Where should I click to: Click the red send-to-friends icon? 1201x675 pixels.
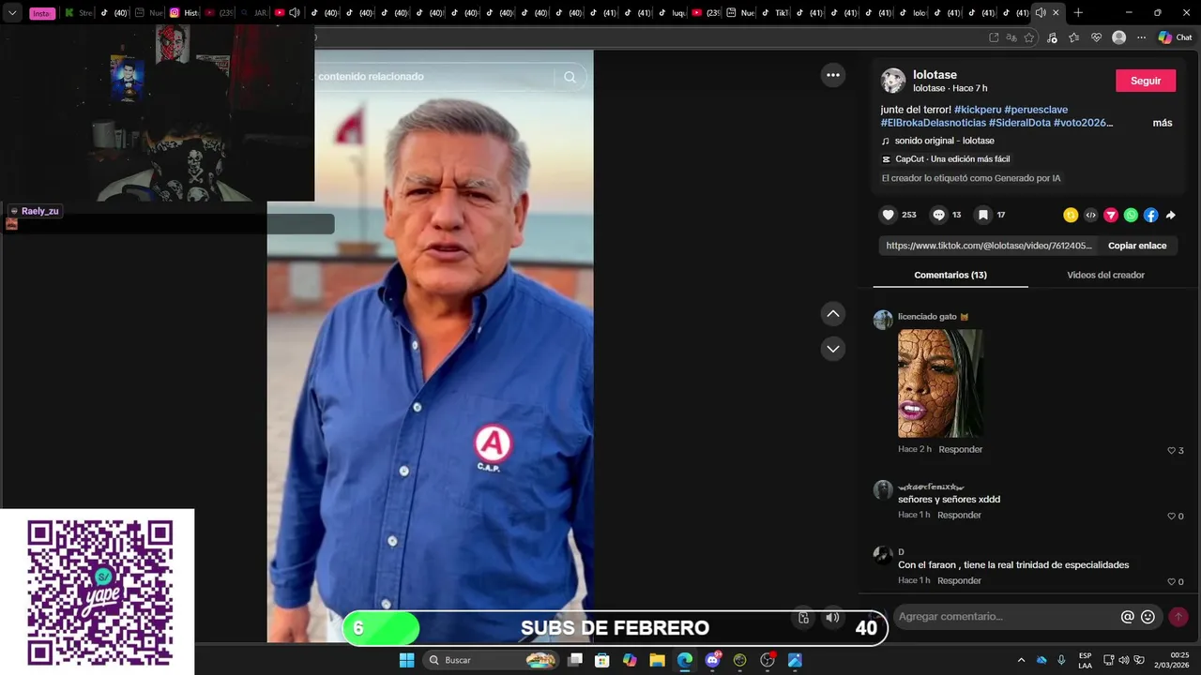click(x=1111, y=215)
